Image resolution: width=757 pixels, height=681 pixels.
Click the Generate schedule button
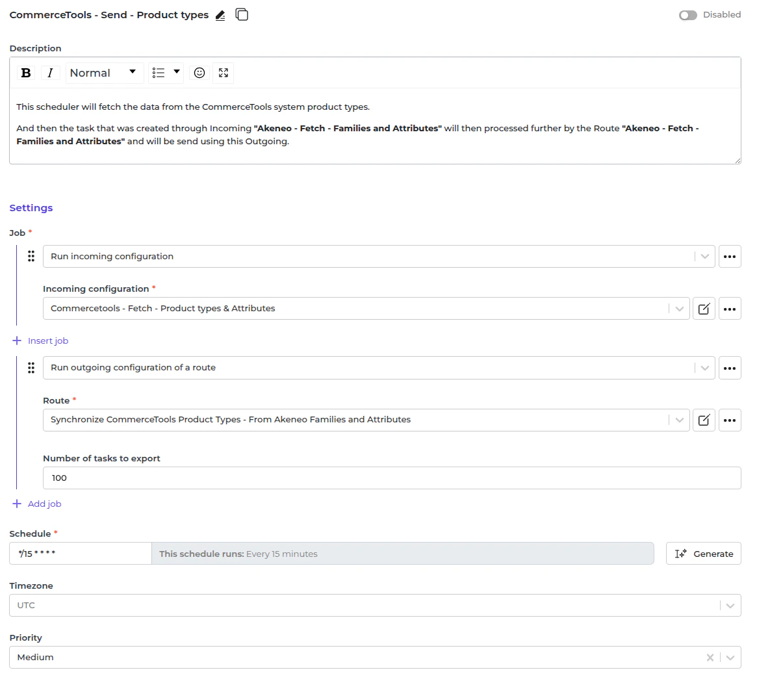pos(704,554)
